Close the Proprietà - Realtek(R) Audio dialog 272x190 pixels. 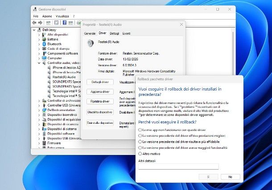(x=181, y=24)
